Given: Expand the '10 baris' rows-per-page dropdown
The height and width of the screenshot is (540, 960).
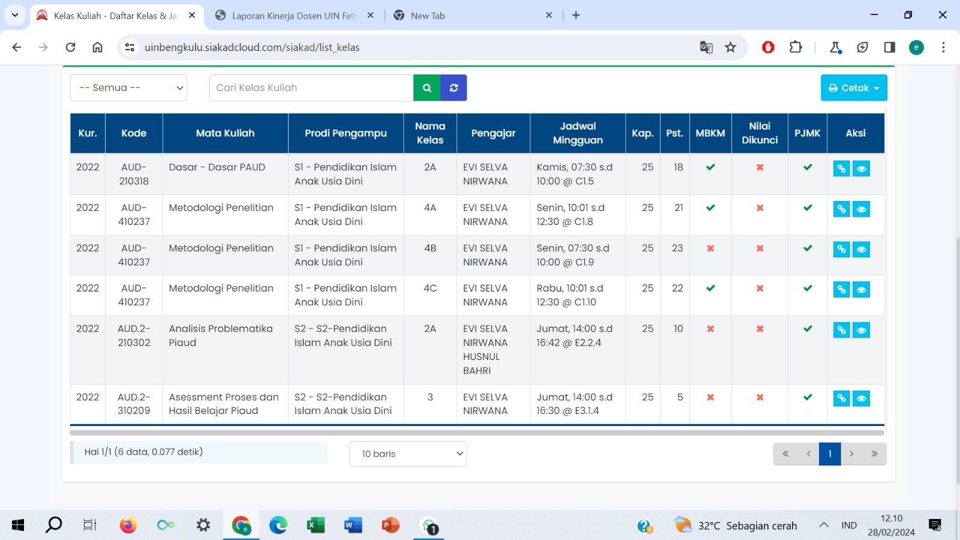Looking at the screenshot, I should click(x=408, y=454).
